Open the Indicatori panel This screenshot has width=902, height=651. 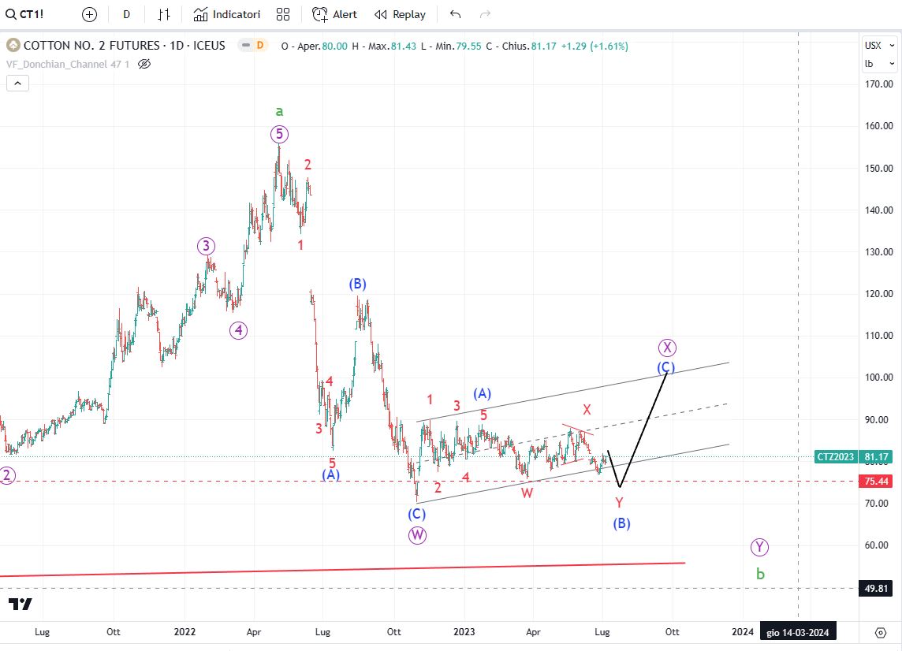click(x=226, y=14)
